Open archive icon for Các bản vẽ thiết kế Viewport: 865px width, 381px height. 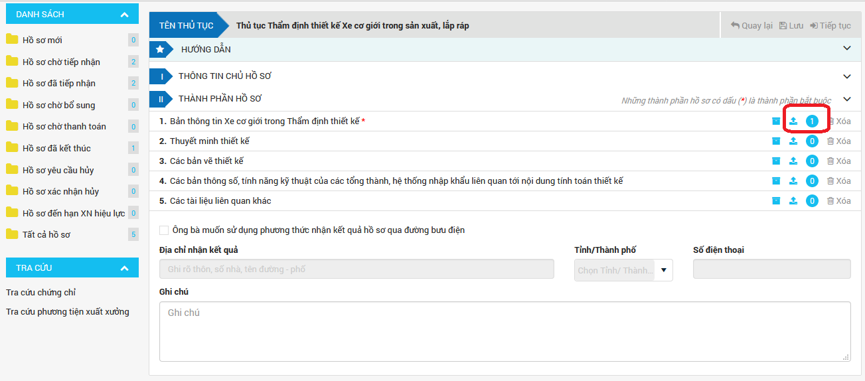point(776,161)
